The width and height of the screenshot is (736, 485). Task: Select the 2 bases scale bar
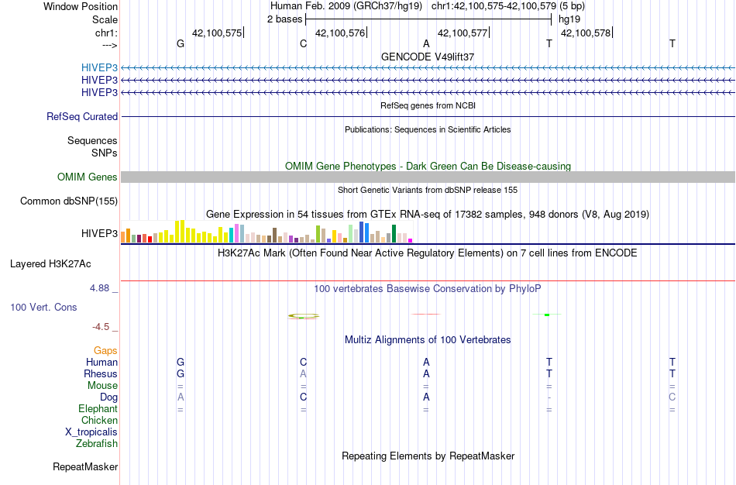(x=428, y=19)
